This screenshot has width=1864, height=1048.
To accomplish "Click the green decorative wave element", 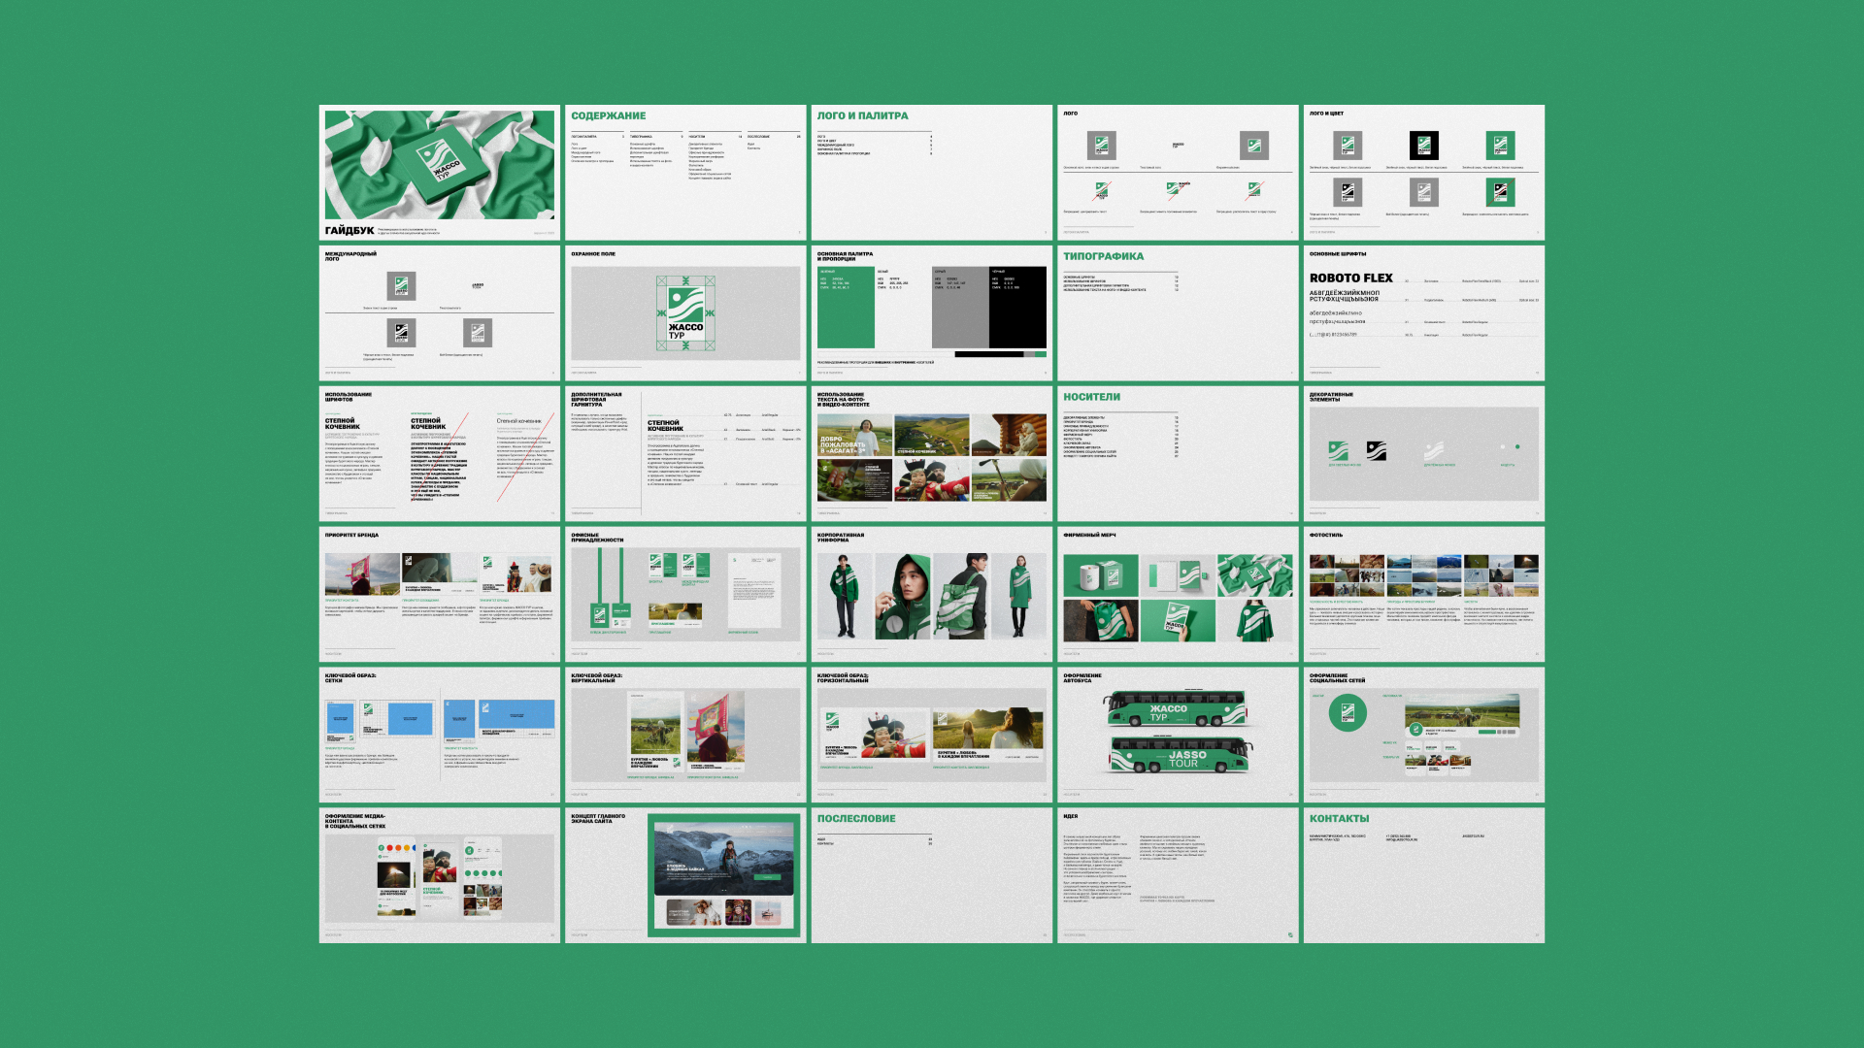I will [x=1338, y=450].
